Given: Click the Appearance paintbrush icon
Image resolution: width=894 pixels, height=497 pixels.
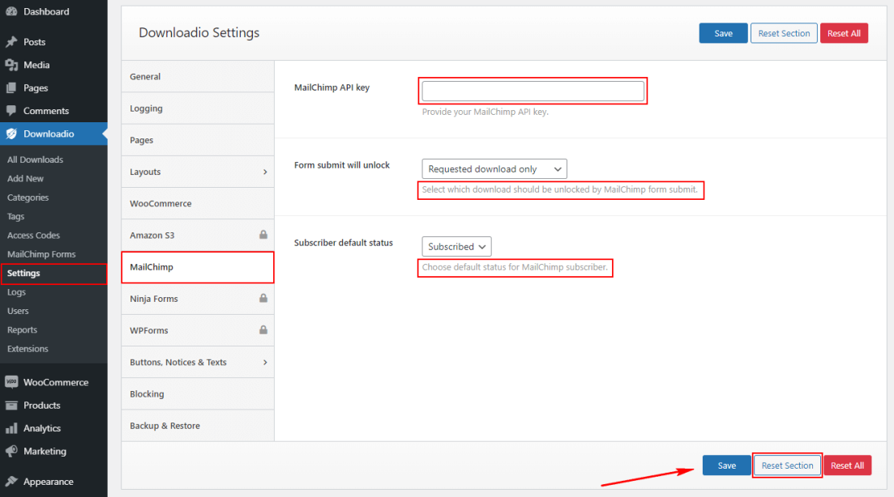Looking at the screenshot, I should [11, 481].
